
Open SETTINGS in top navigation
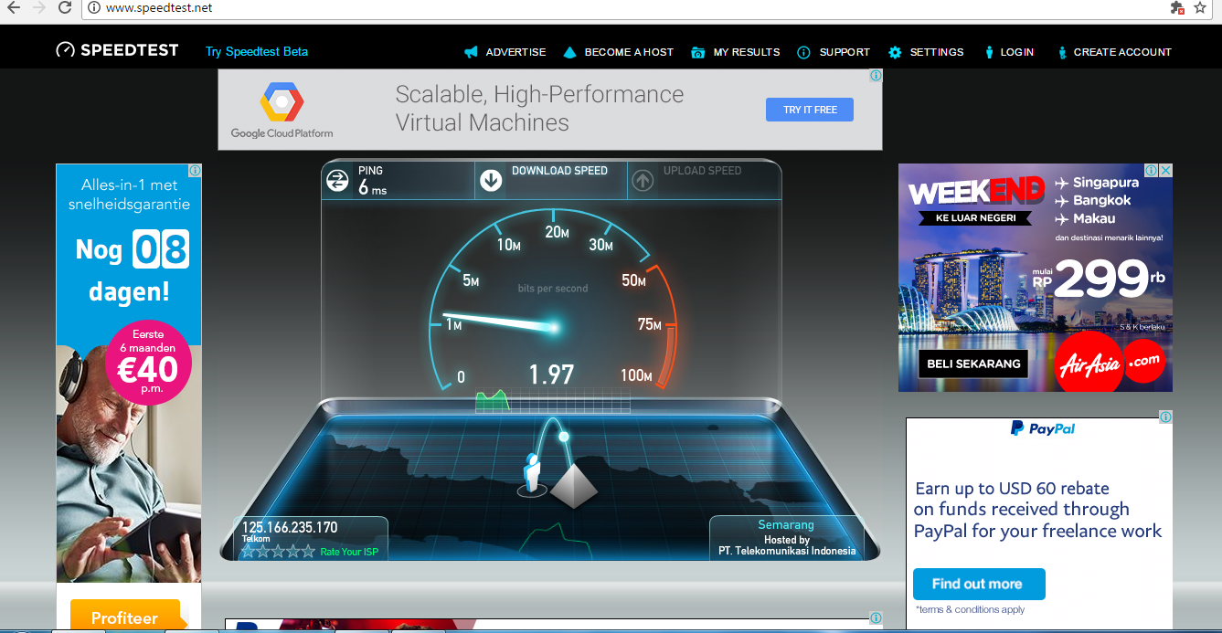click(x=937, y=52)
